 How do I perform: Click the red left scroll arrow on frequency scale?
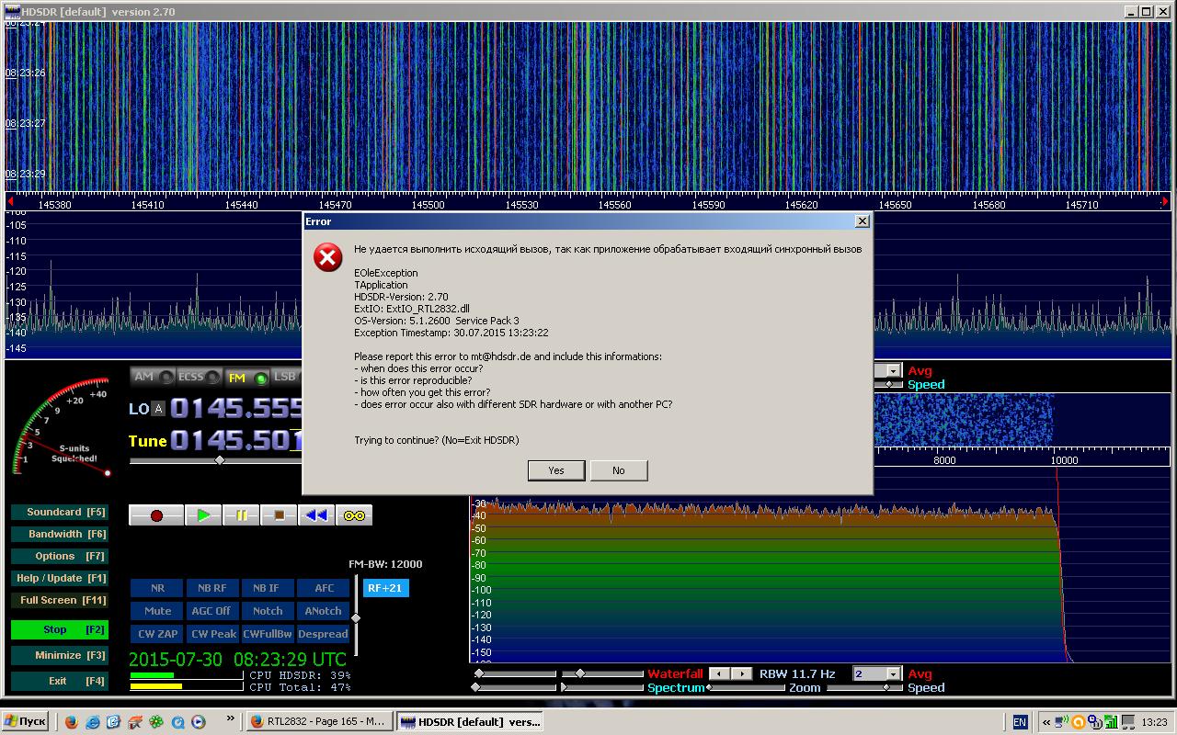[10, 201]
